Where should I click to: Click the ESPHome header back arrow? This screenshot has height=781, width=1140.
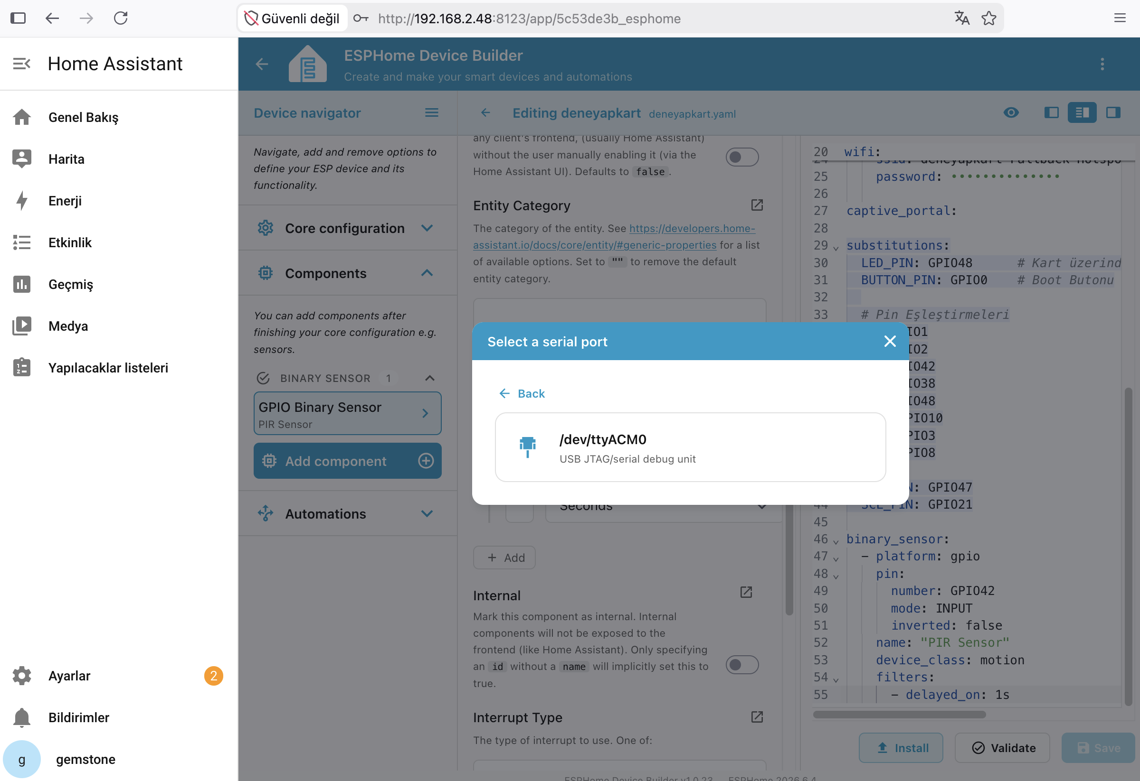[x=262, y=64]
